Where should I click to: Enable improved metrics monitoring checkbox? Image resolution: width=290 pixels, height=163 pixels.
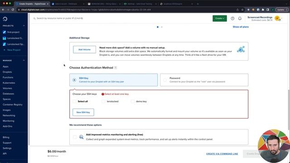point(75,137)
